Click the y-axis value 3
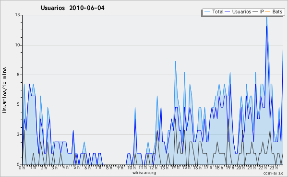This screenshot has height=177, width=288. [x=19, y=134]
